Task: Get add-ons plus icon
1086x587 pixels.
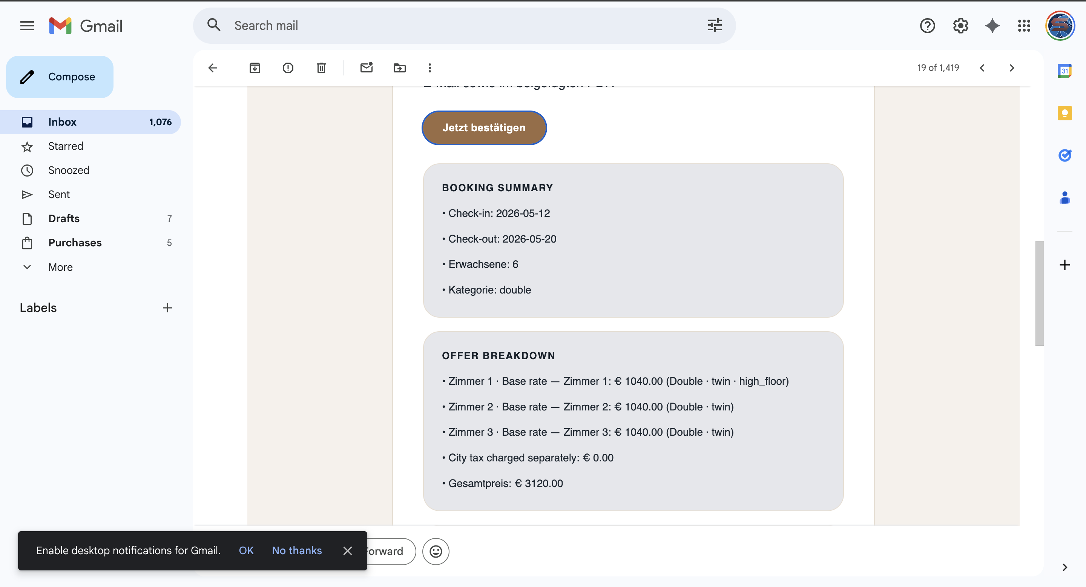Action: [x=1065, y=265]
